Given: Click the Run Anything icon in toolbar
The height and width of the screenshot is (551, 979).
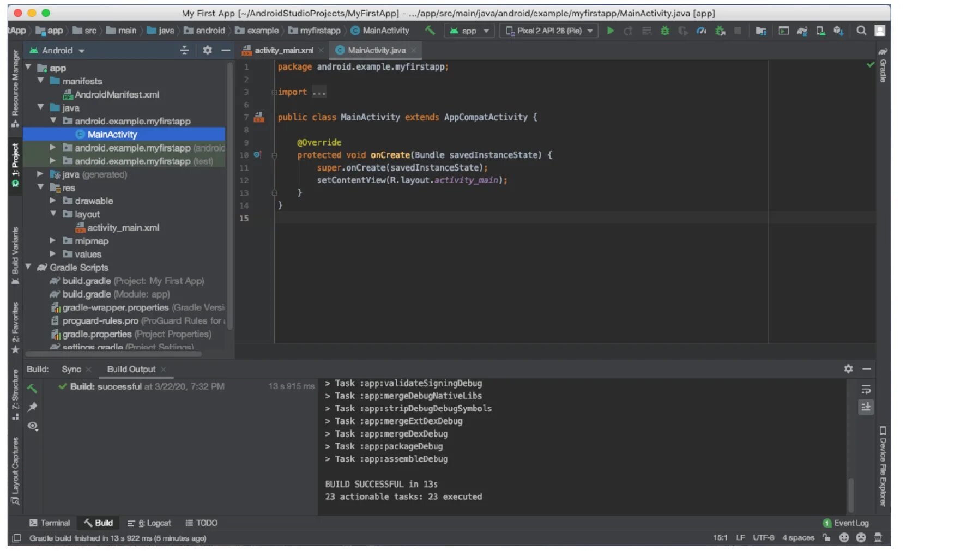Looking at the screenshot, I should click(783, 31).
